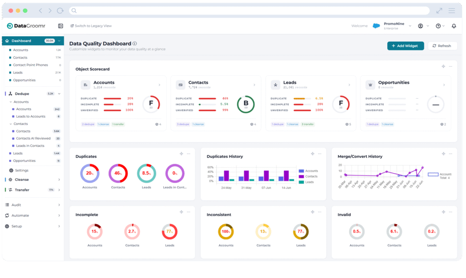Open Settings gear in the sidebar
The height and width of the screenshot is (278, 466).
click(x=11, y=170)
